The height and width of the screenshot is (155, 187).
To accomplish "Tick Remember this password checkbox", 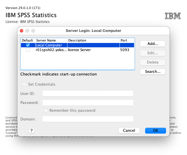I will click(x=46, y=110).
